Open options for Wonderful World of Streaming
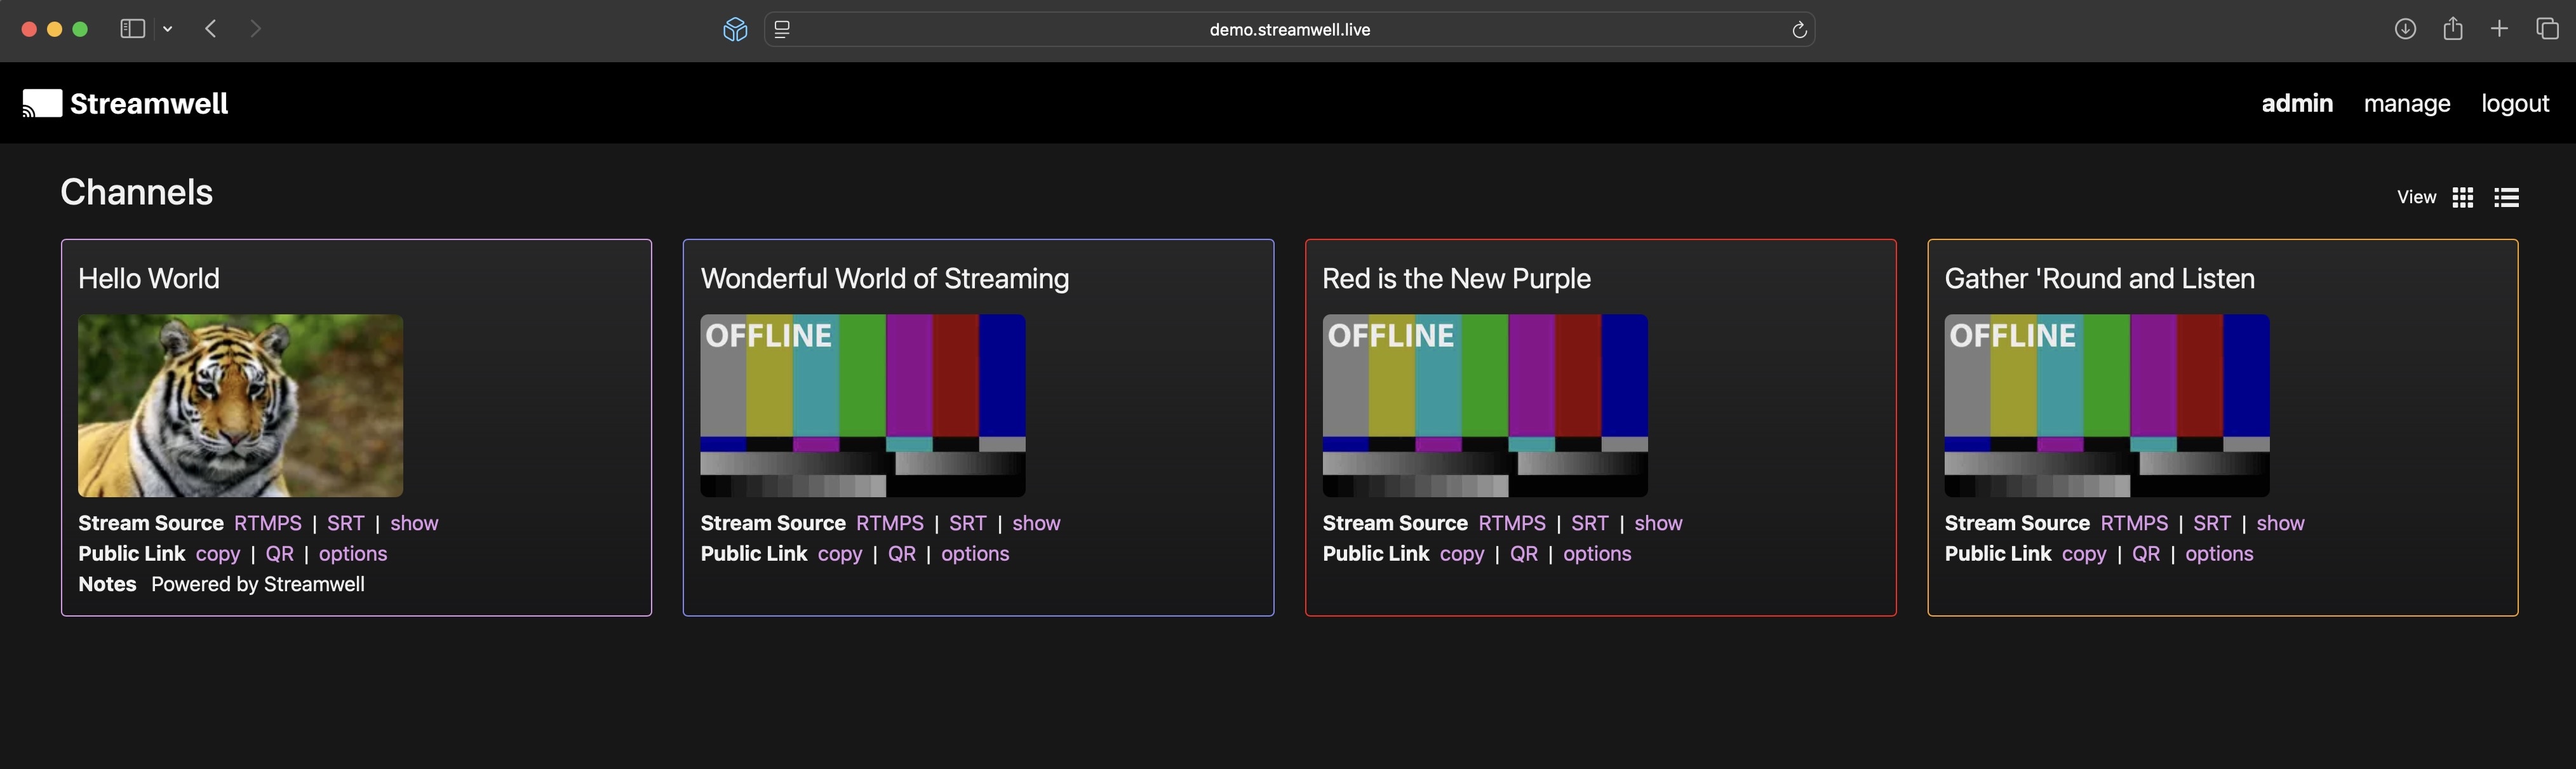2576x769 pixels. pyautogui.click(x=974, y=554)
